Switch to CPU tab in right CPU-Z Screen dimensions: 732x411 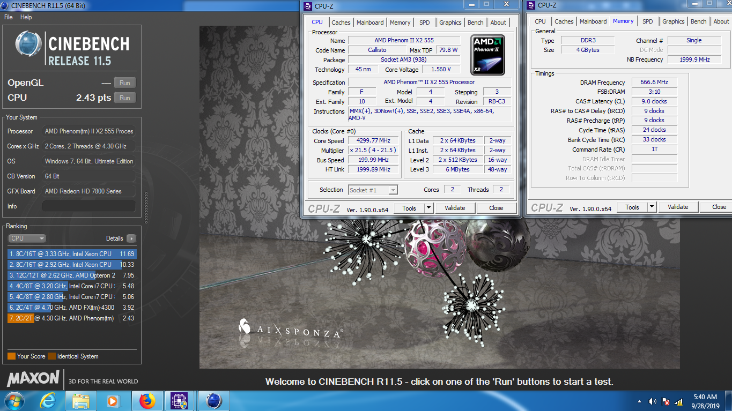coord(540,21)
